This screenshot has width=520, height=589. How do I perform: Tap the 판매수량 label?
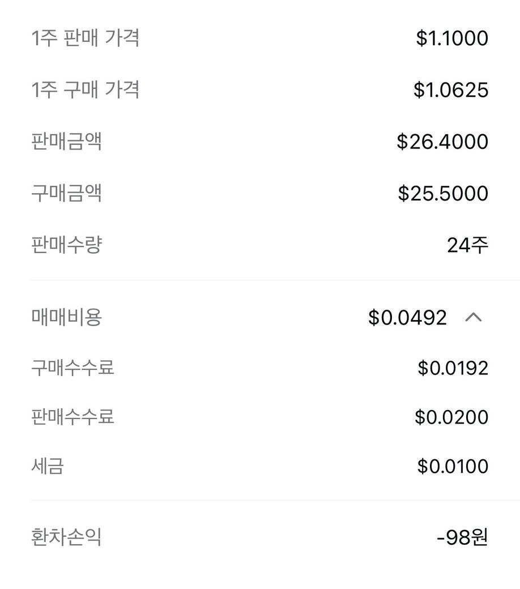click(66, 245)
